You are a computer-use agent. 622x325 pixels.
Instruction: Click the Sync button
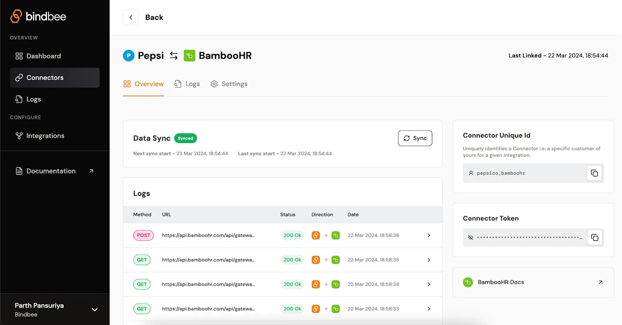(415, 138)
